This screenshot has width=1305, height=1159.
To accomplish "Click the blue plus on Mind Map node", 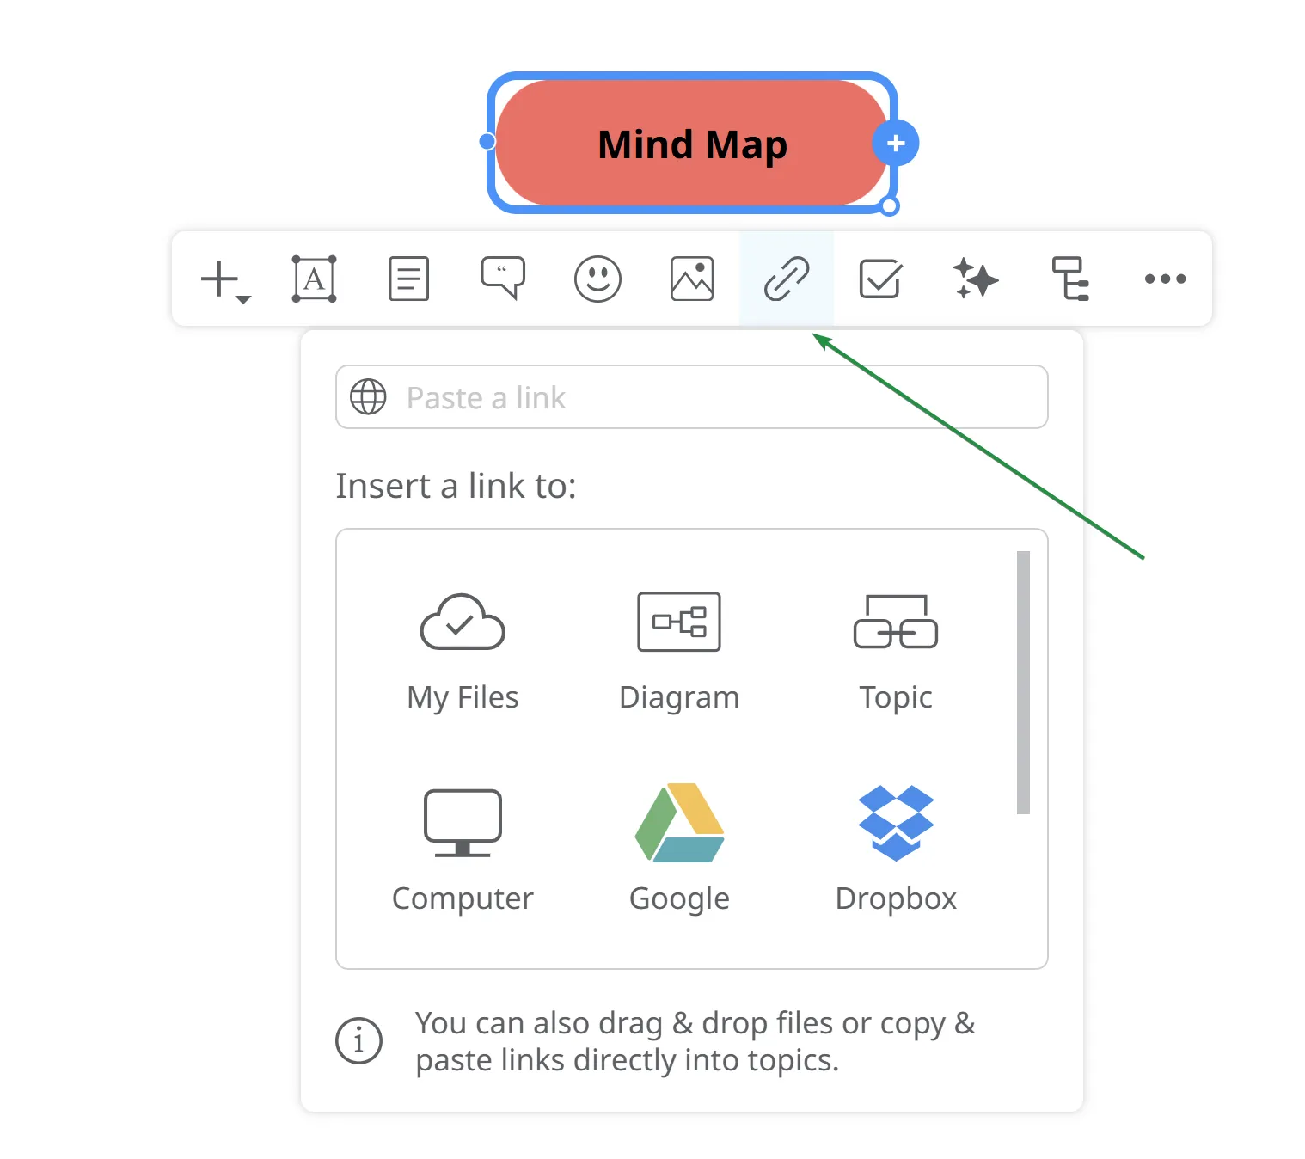I will 896,144.
